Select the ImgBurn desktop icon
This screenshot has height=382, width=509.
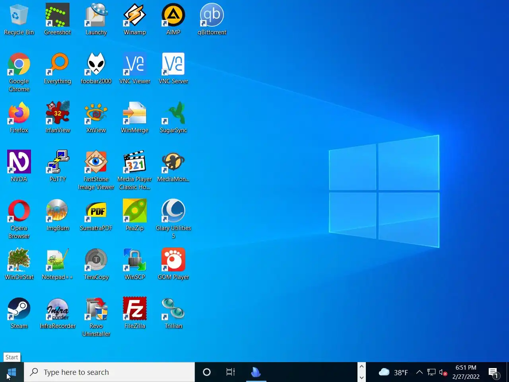(x=57, y=215)
